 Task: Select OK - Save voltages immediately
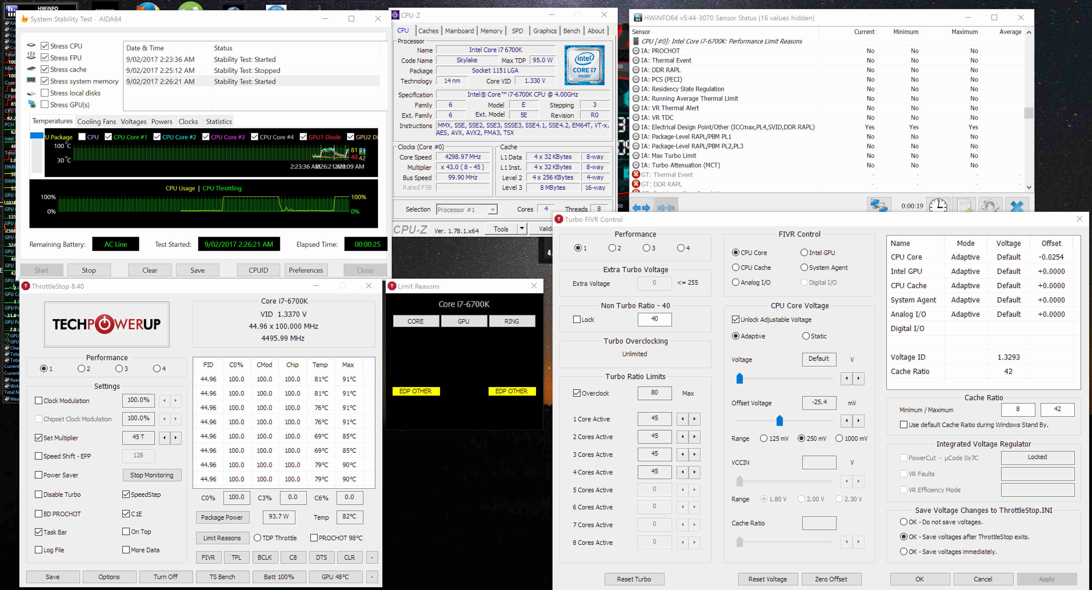click(x=903, y=551)
